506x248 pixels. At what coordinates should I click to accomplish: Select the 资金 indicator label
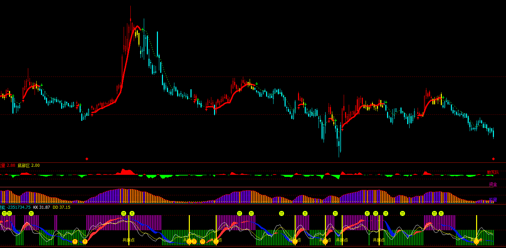point(493,184)
